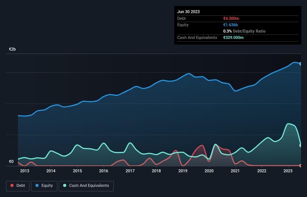Select the 2020 label on the x-axis

click(x=209, y=171)
